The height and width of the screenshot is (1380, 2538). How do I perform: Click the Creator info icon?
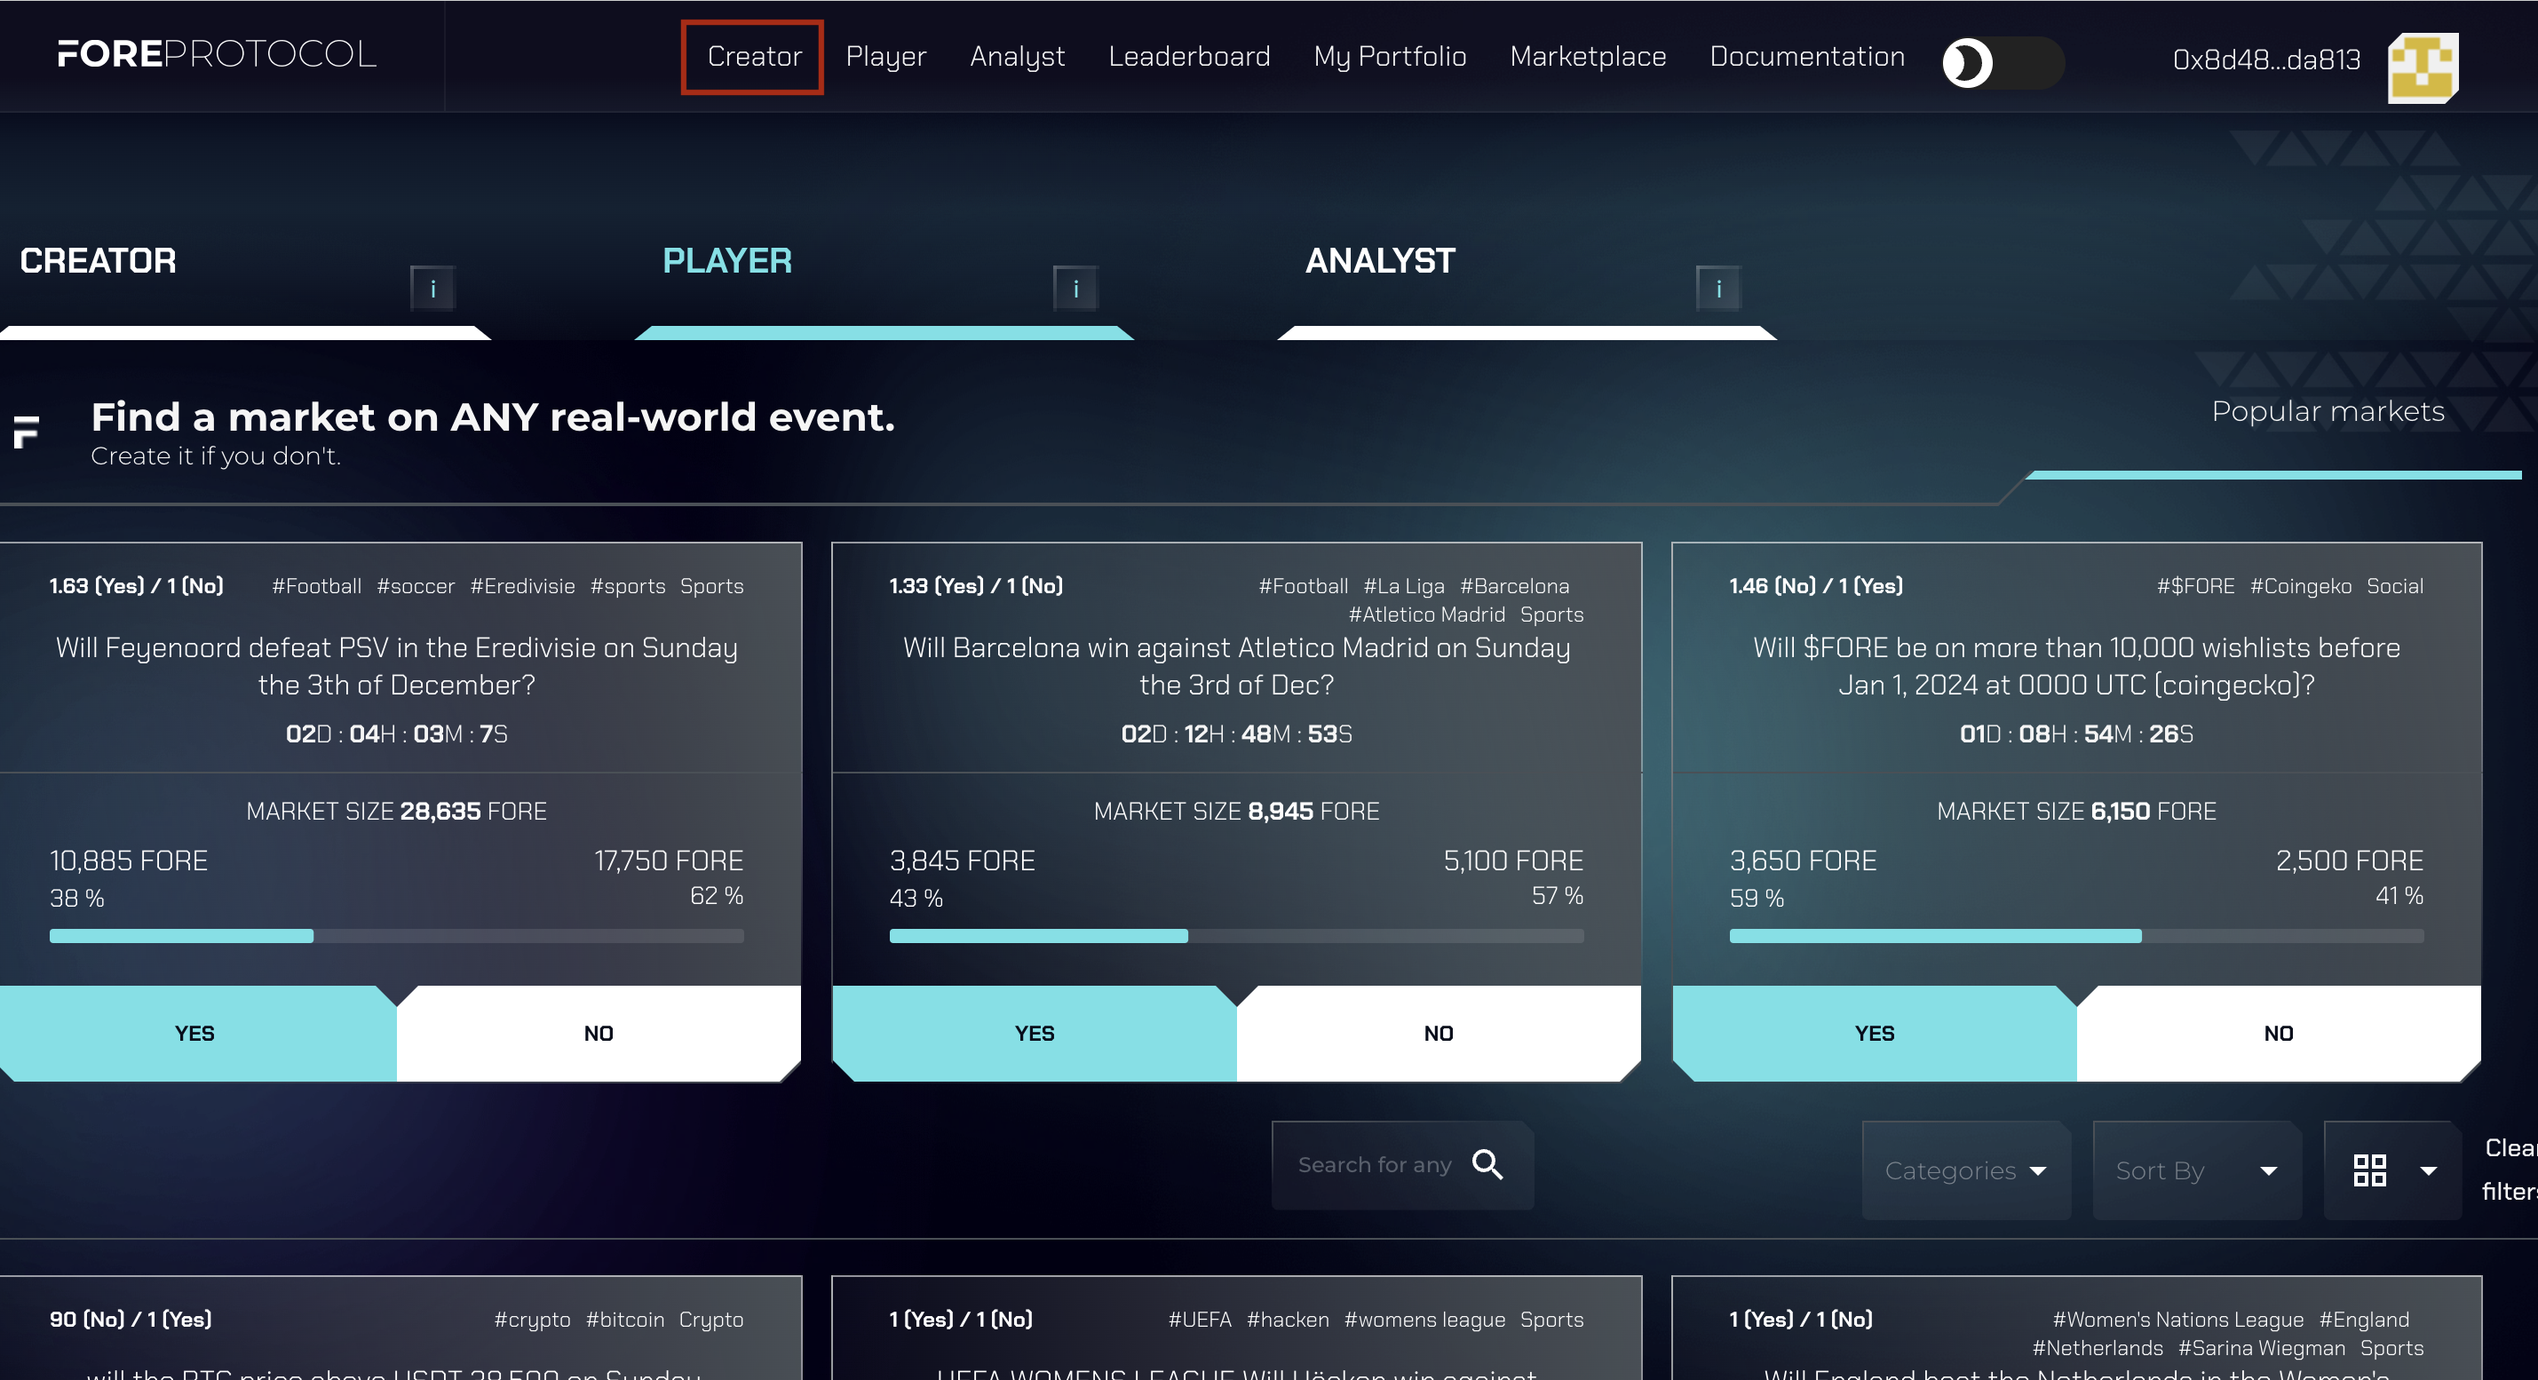(432, 289)
